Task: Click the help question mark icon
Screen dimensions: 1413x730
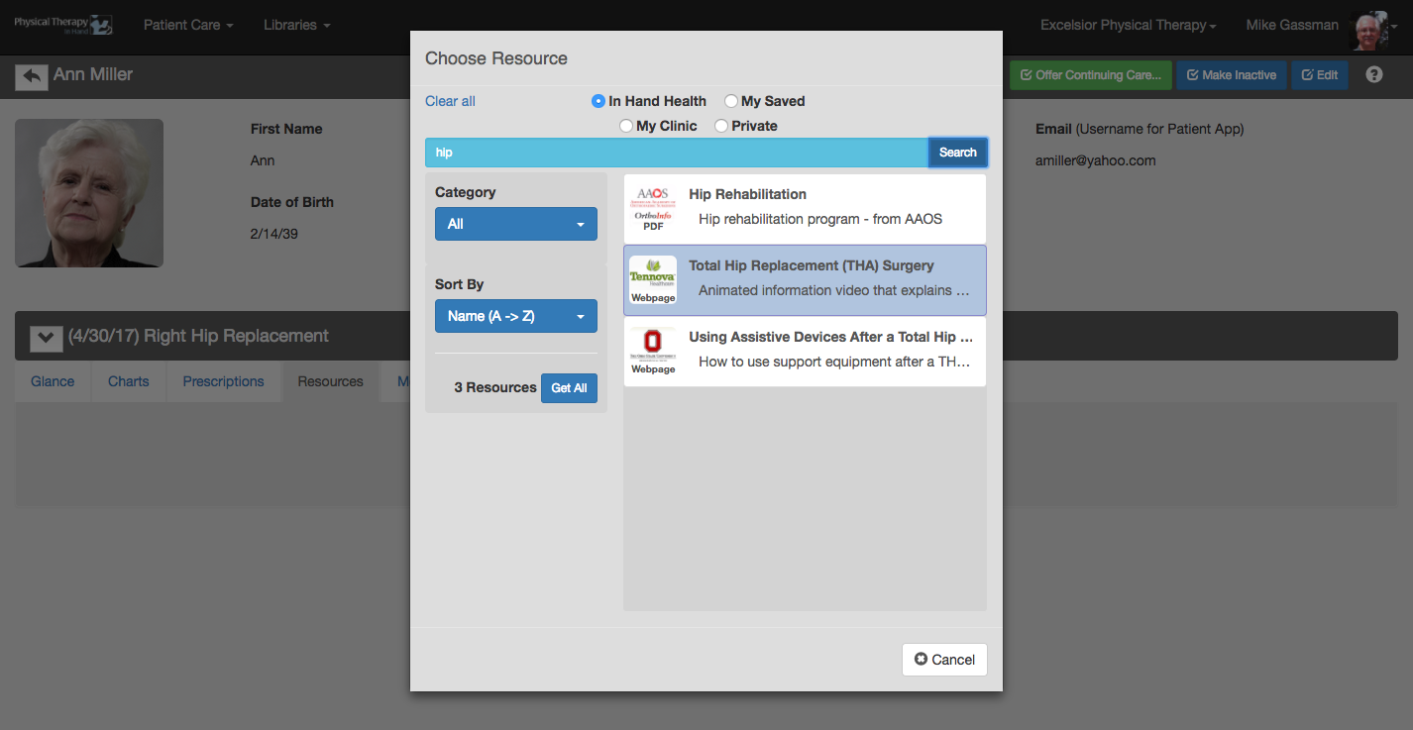Action: click(1373, 74)
